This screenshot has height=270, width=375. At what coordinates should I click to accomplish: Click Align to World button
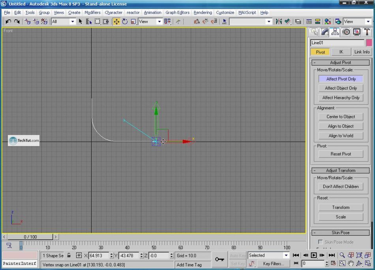[x=341, y=136]
